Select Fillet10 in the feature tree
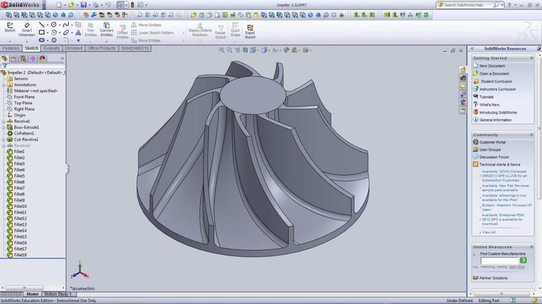 21,206
